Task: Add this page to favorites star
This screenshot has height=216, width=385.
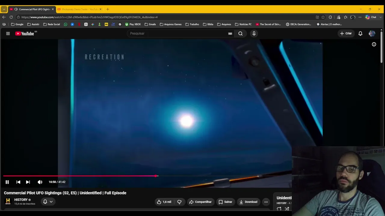Action: coord(323,17)
